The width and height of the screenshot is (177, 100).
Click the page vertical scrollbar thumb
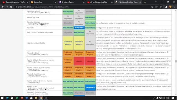[x=176, y=61]
